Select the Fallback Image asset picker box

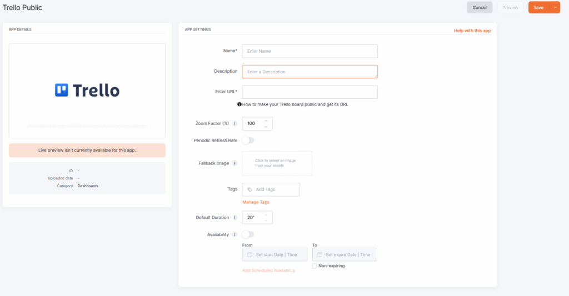pyautogui.click(x=277, y=163)
